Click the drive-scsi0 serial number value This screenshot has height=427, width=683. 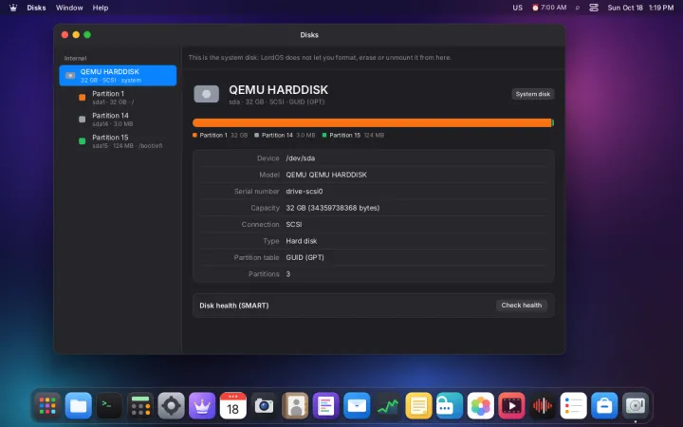[305, 192]
